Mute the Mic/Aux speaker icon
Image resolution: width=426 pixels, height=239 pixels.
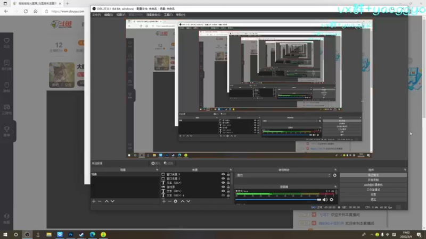(325, 200)
